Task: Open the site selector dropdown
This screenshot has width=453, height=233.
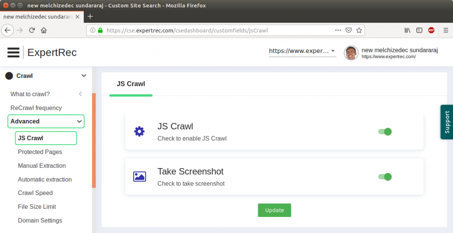Action: tap(302, 51)
